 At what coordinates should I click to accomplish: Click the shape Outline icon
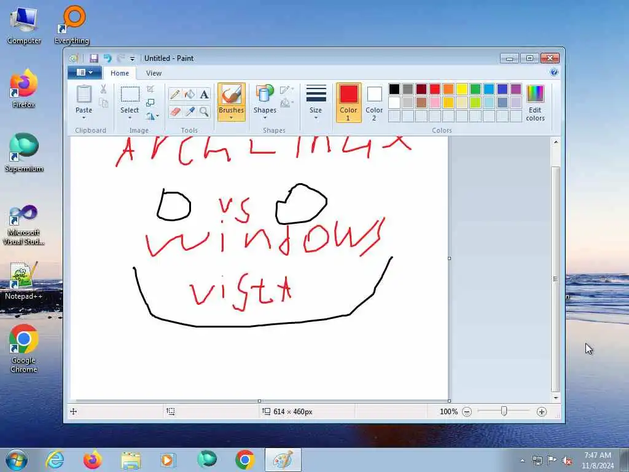286,90
